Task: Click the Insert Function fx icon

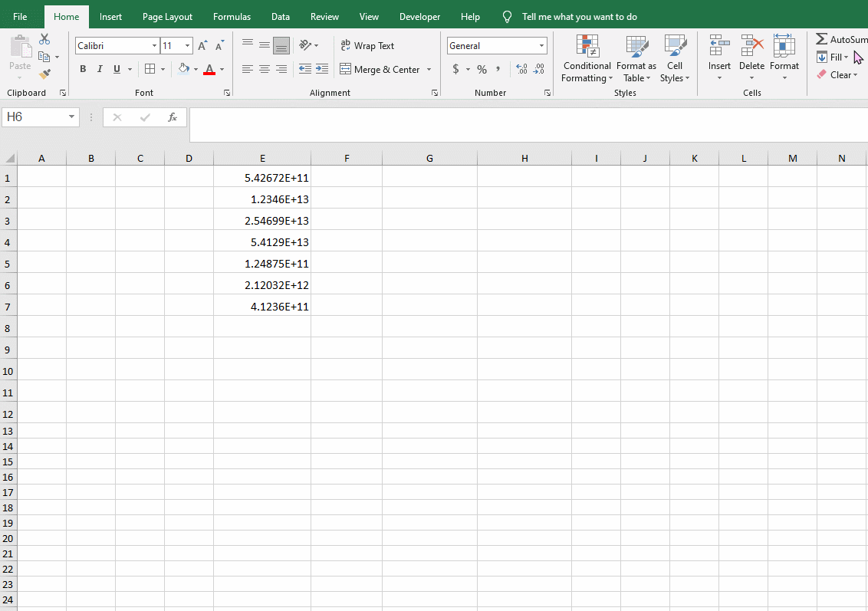Action: point(173,117)
